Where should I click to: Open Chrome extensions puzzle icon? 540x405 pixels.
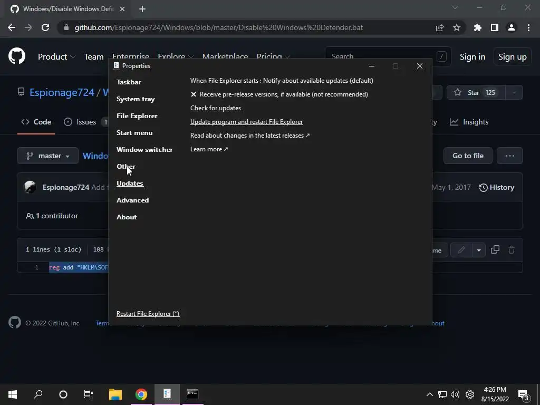[478, 27]
